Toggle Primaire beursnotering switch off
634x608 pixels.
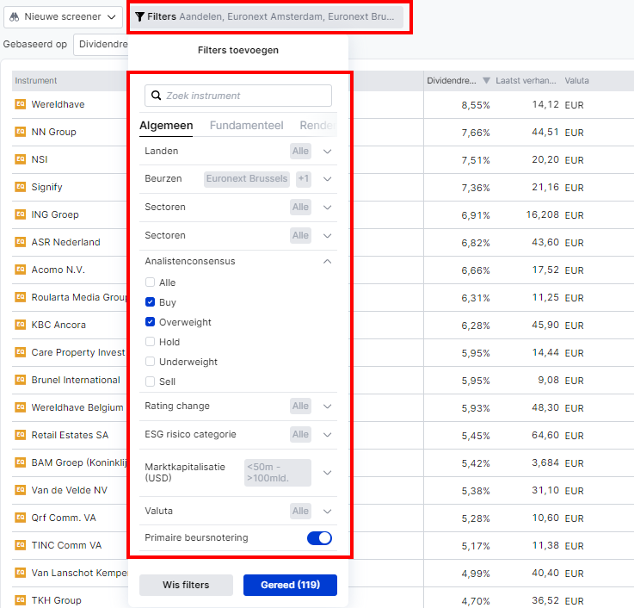(x=319, y=538)
